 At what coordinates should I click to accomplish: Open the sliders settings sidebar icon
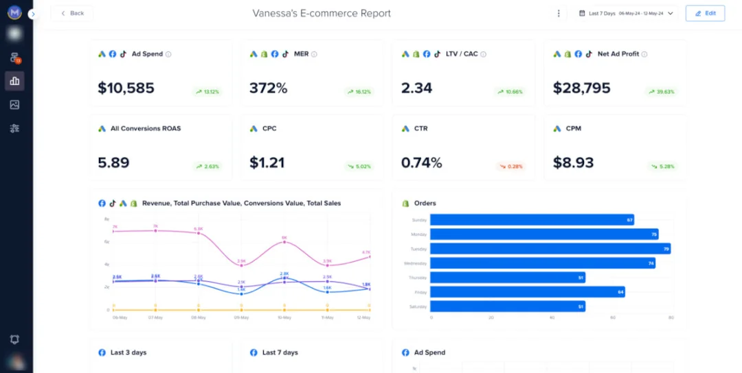[14, 128]
